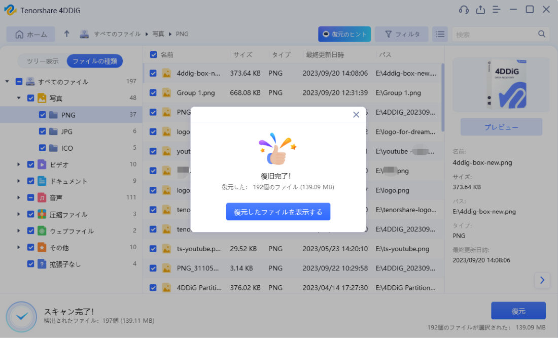Click the 写真 photo category icon

coord(42,98)
